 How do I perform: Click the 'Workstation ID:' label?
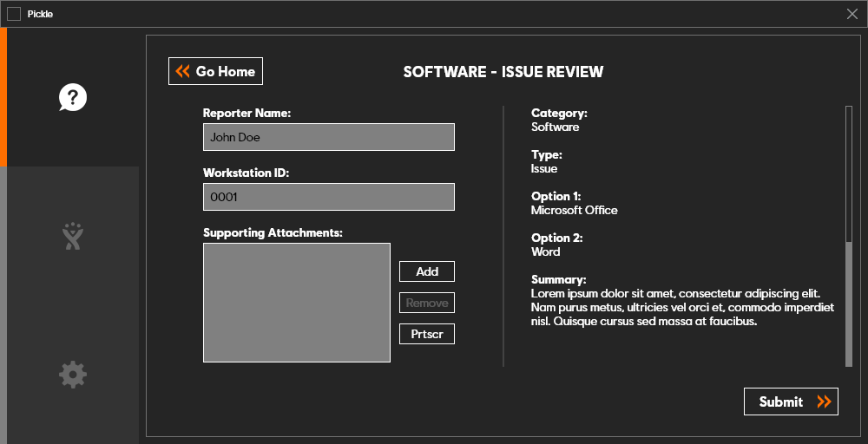247,173
